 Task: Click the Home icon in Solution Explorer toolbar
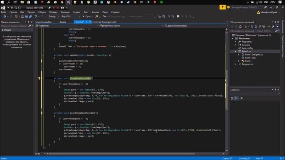(x=240, y=27)
